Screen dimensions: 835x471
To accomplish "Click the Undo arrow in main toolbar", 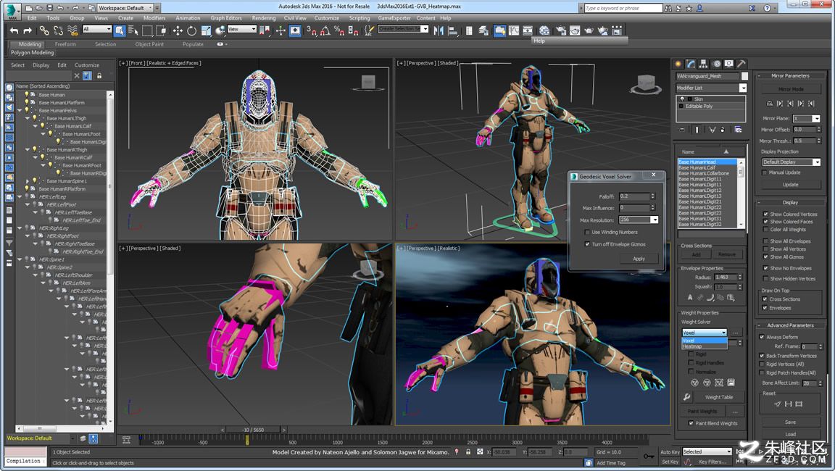I will pyautogui.click(x=14, y=31).
